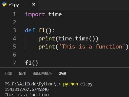The width and height of the screenshot is (129, 97).
Task: Click the 'python' command in terminal
Action: (70, 84)
